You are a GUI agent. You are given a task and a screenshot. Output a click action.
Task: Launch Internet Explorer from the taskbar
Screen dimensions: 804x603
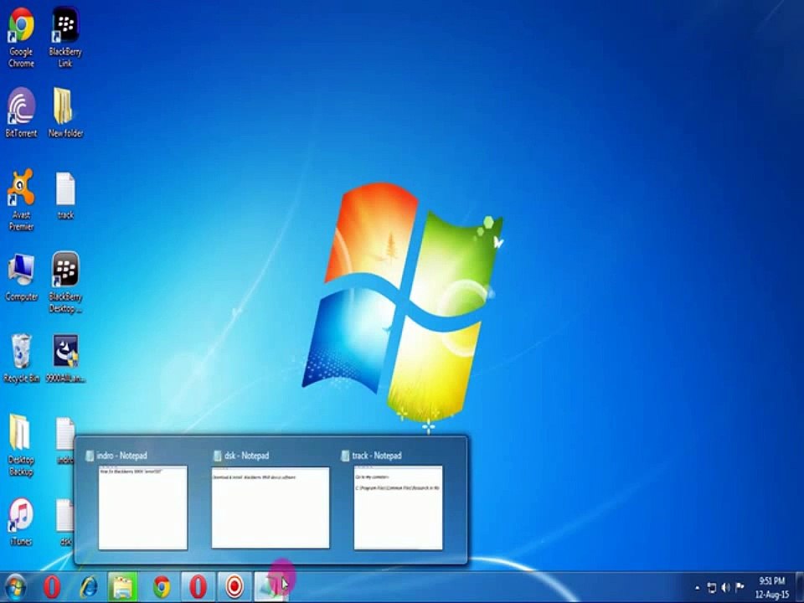(x=89, y=587)
